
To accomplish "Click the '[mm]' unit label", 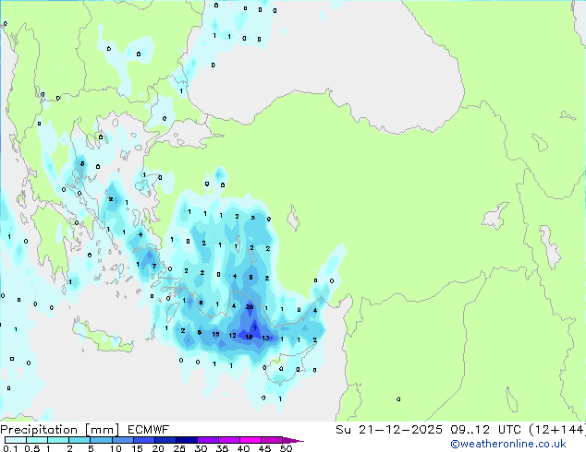I will pos(102,430).
